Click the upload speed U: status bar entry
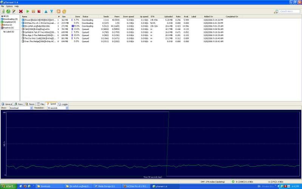This screenshot has height=189, width=302. (x=276, y=182)
